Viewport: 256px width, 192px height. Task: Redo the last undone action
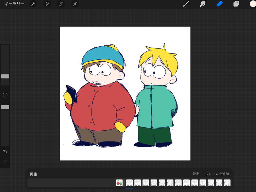[x=5, y=162]
